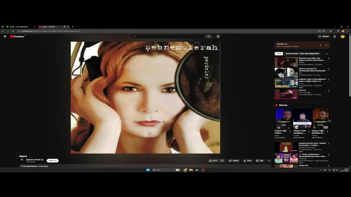Viewport: 351px width, 197px height.
Task: Open Chrome from the taskbar
Action: pyautogui.click(x=185, y=170)
